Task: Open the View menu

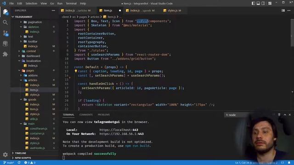Action: pyautogui.click(x=44, y=3)
